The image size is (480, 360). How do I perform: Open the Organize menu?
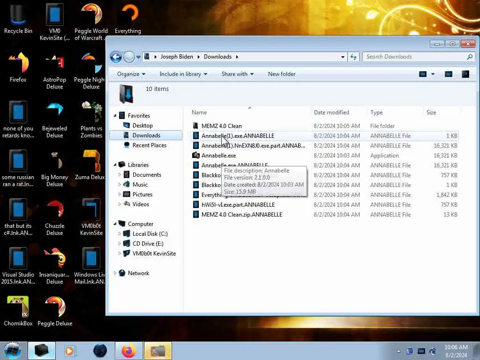(x=131, y=74)
